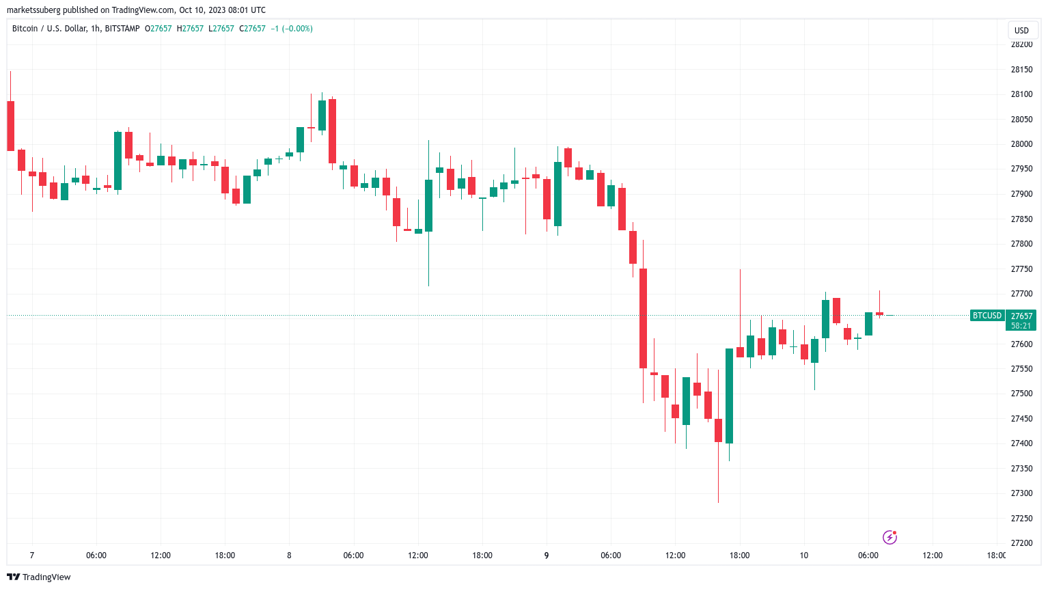Viewport: 1048px width, 589px height.
Task: Click the Bitcoin / U.S. Dollar symbol title
Action: tap(49, 29)
